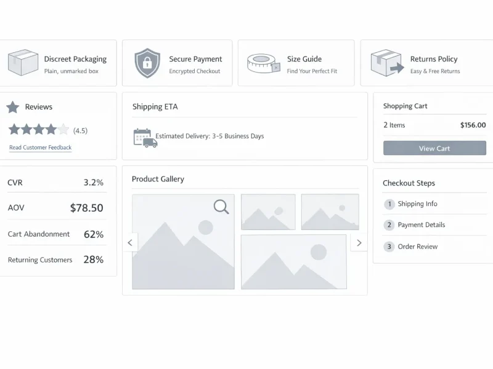The height and width of the screenshot is (369, 493).
Task: Click the Product Gallery heading
Action: pyautogui.click(x=158, y=179)
